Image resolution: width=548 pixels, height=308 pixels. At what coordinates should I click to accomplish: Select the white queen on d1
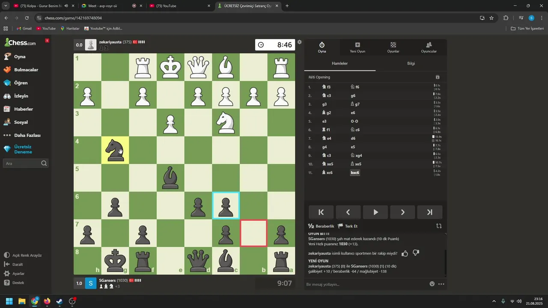(198, 67)
